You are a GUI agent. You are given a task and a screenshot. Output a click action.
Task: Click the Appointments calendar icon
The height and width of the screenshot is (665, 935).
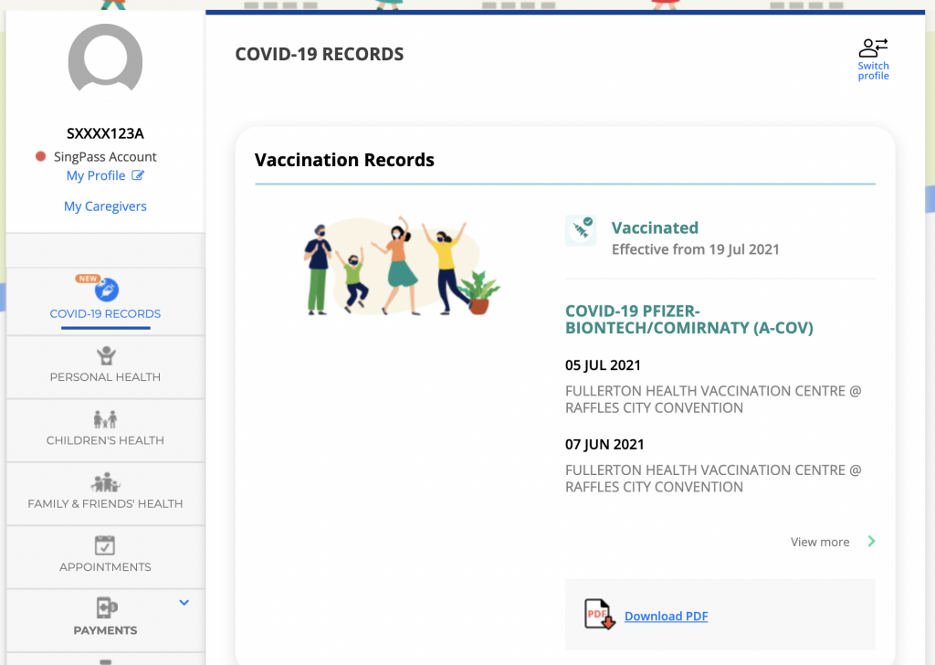coord(106,545)
